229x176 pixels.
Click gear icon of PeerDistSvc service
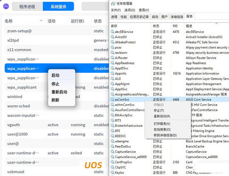pos(112,146)
